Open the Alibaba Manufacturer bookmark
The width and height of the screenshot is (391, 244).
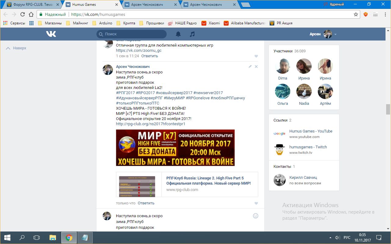coord(245,23)
